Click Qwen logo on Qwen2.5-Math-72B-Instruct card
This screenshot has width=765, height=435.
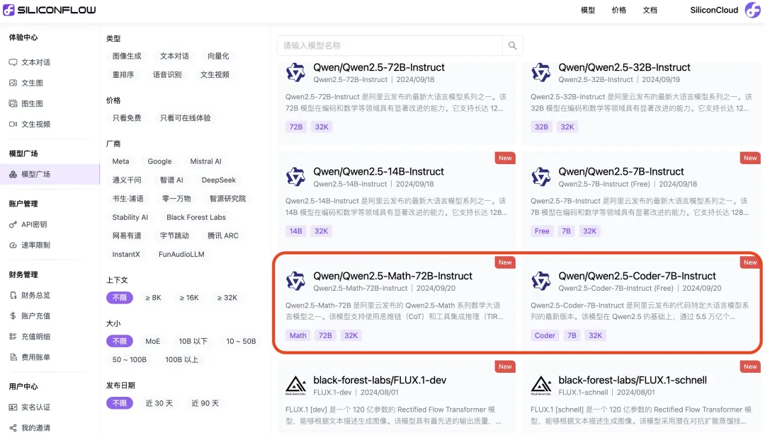tap(295, 281)
